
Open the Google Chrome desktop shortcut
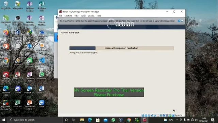pyautogui.click(x=6, y=63)
